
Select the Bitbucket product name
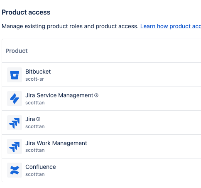coord(38,72)
